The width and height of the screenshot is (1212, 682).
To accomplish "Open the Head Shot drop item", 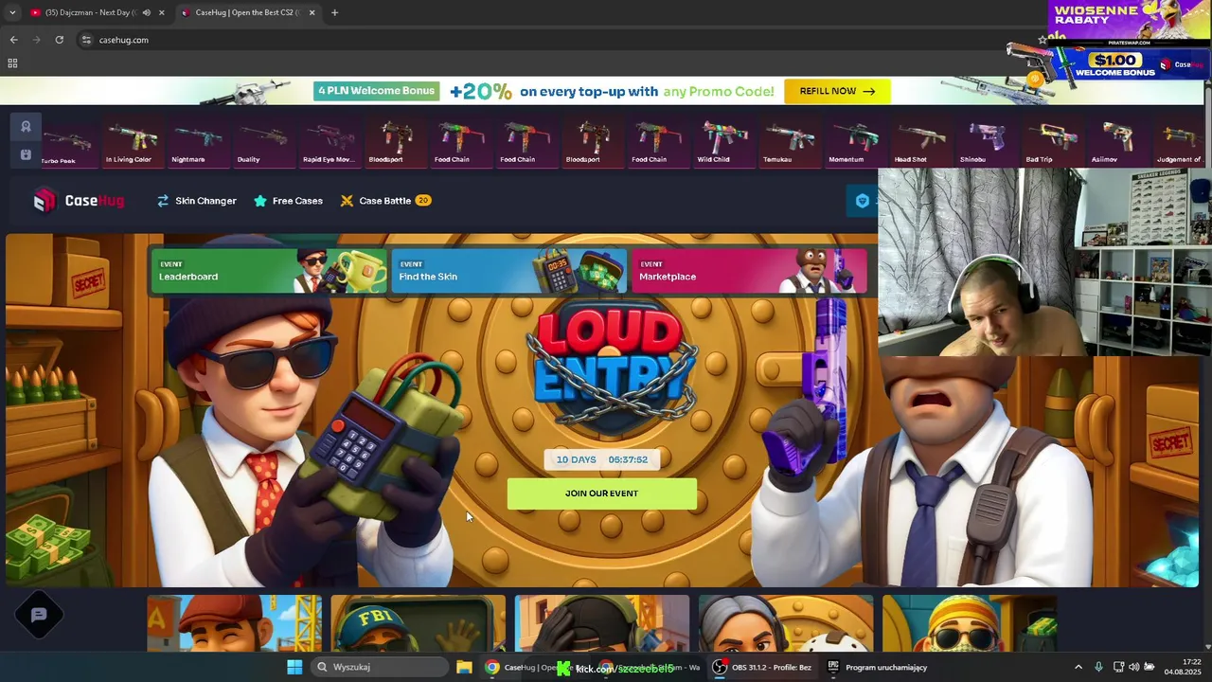I will coord(920,142).
